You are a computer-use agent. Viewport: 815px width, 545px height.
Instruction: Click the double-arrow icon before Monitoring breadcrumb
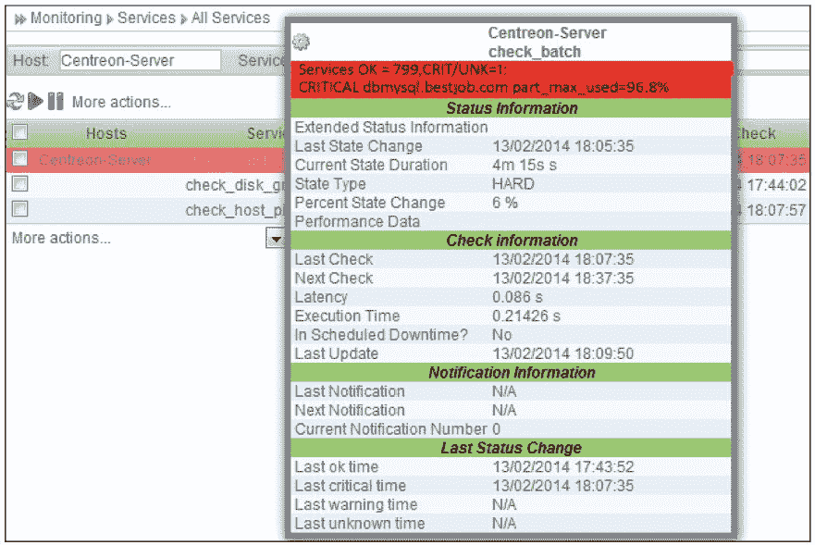[19, 19]
